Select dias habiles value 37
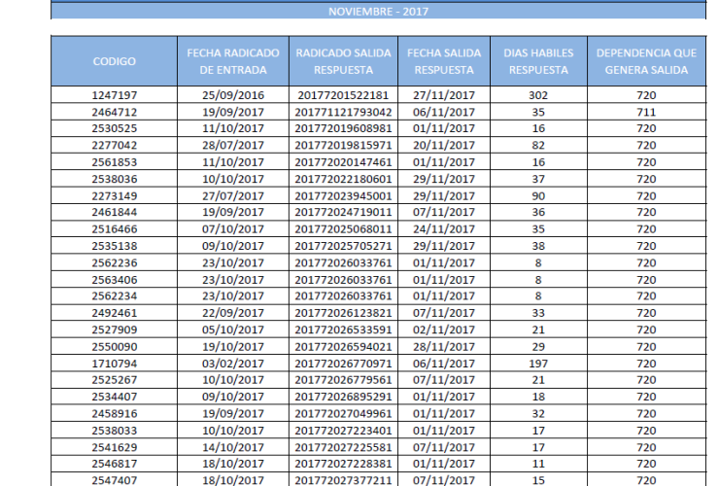Viewport: 719px width, 486px height. (x=538, y=179)
